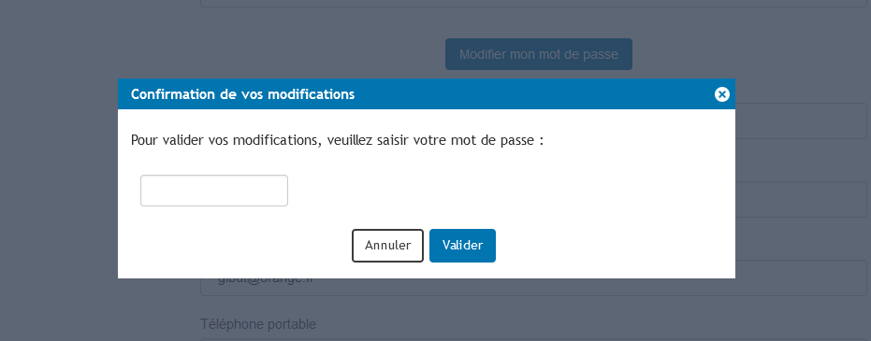The image size is (871, 341).
Task: Click the blue header bar between the title and X
Action: [x=533, y=94]
